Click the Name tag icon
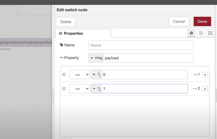The height and width of the screenshot is (139, 217). click(61, 45)
